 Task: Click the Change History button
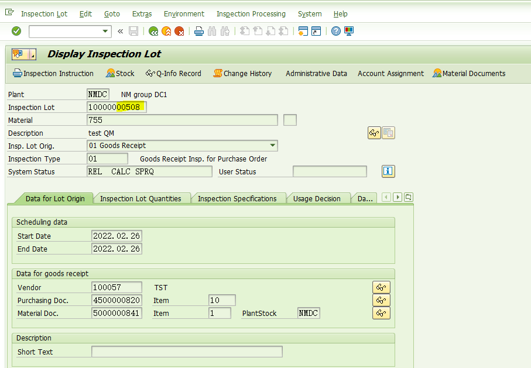242,73
